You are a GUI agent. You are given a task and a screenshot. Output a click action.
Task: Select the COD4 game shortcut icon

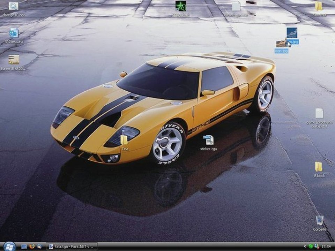[181, 6]
